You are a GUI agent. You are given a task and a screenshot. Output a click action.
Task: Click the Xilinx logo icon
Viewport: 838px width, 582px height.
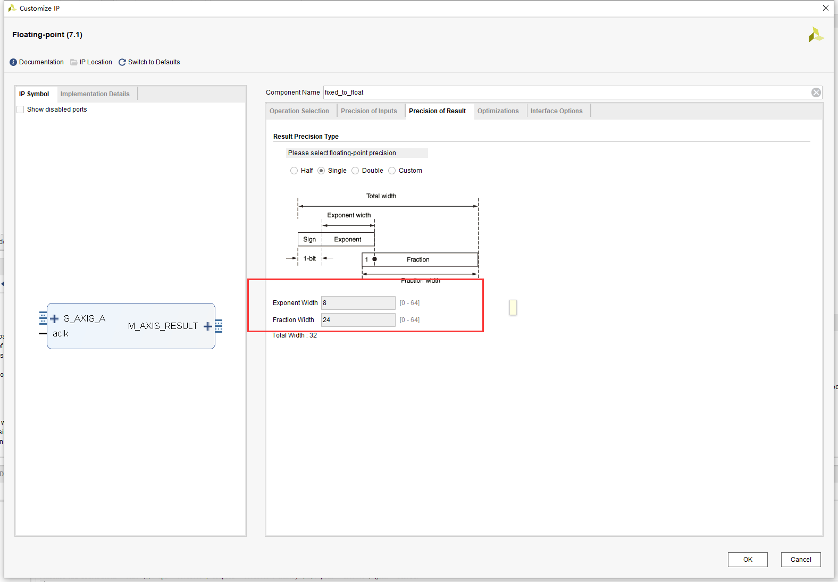(816, 35)
